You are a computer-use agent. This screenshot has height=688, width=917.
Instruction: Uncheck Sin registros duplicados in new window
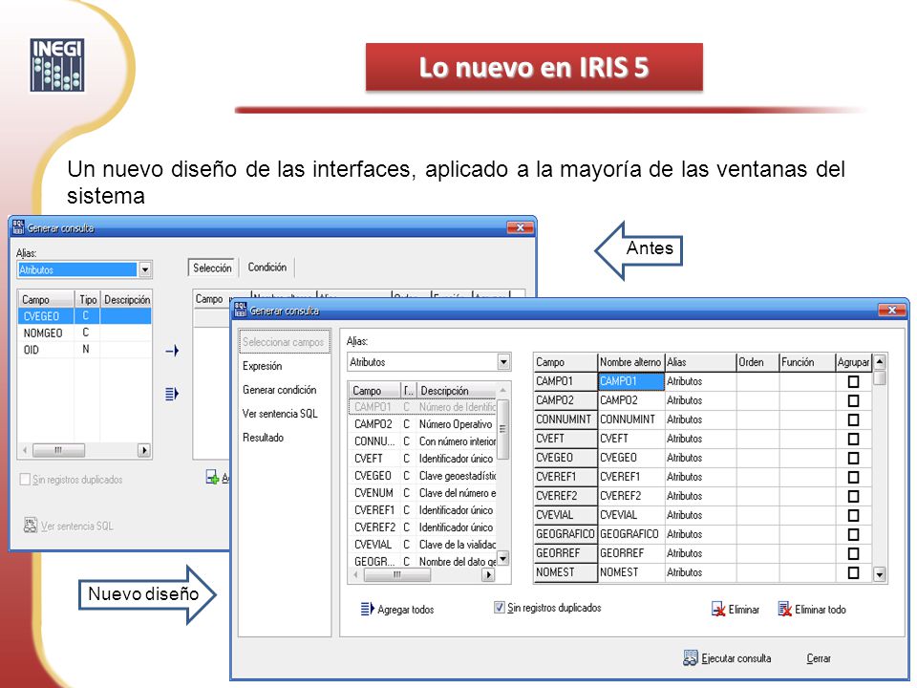[x=499, y=608]
